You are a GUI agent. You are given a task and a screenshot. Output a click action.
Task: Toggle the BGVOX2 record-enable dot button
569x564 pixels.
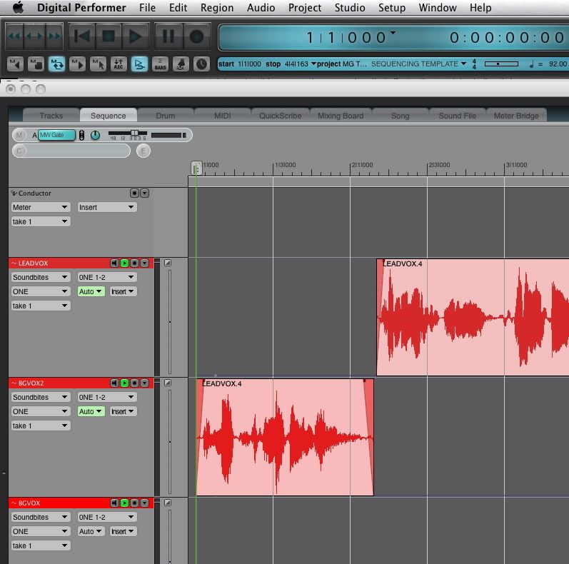click(x=135, y=383)
